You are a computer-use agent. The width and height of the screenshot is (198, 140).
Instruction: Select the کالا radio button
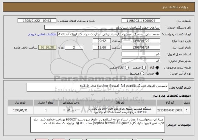tap(157, 68)
